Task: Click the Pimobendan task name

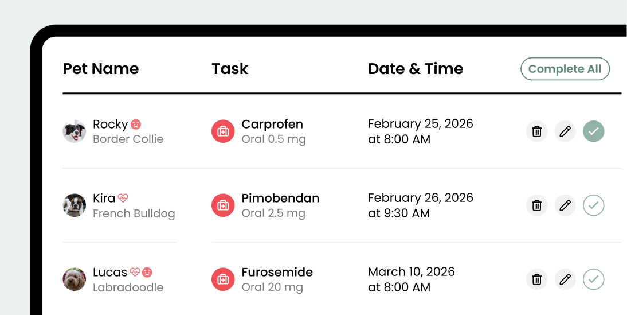Action: pyautogui.click(x=280, y=198)
